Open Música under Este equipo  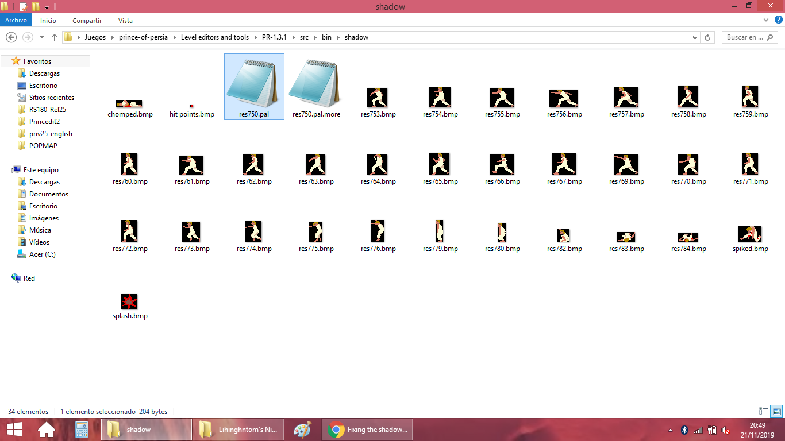tap(40, 230)
